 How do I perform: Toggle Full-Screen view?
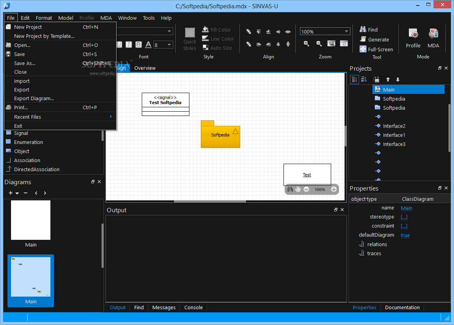pyautogui.click(x=376, y=49)
